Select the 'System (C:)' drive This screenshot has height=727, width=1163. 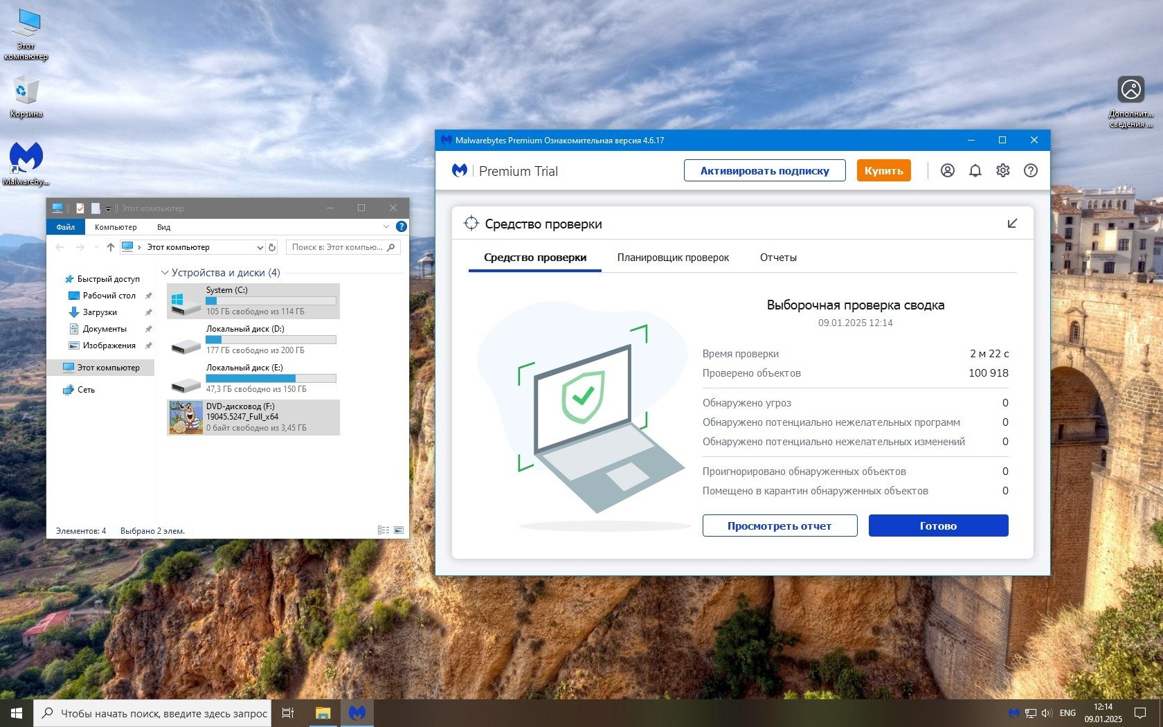tap(253, 301)
